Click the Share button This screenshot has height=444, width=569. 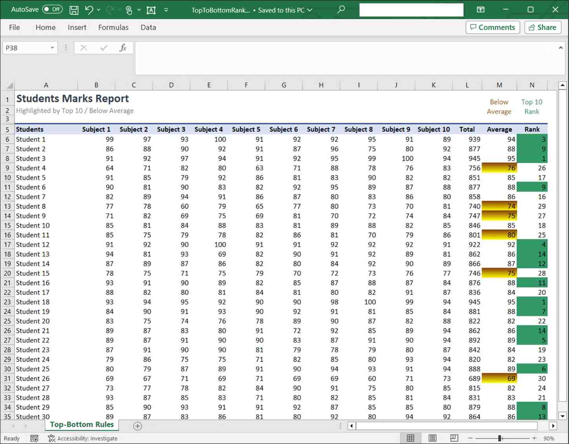(x=543, y=27)
